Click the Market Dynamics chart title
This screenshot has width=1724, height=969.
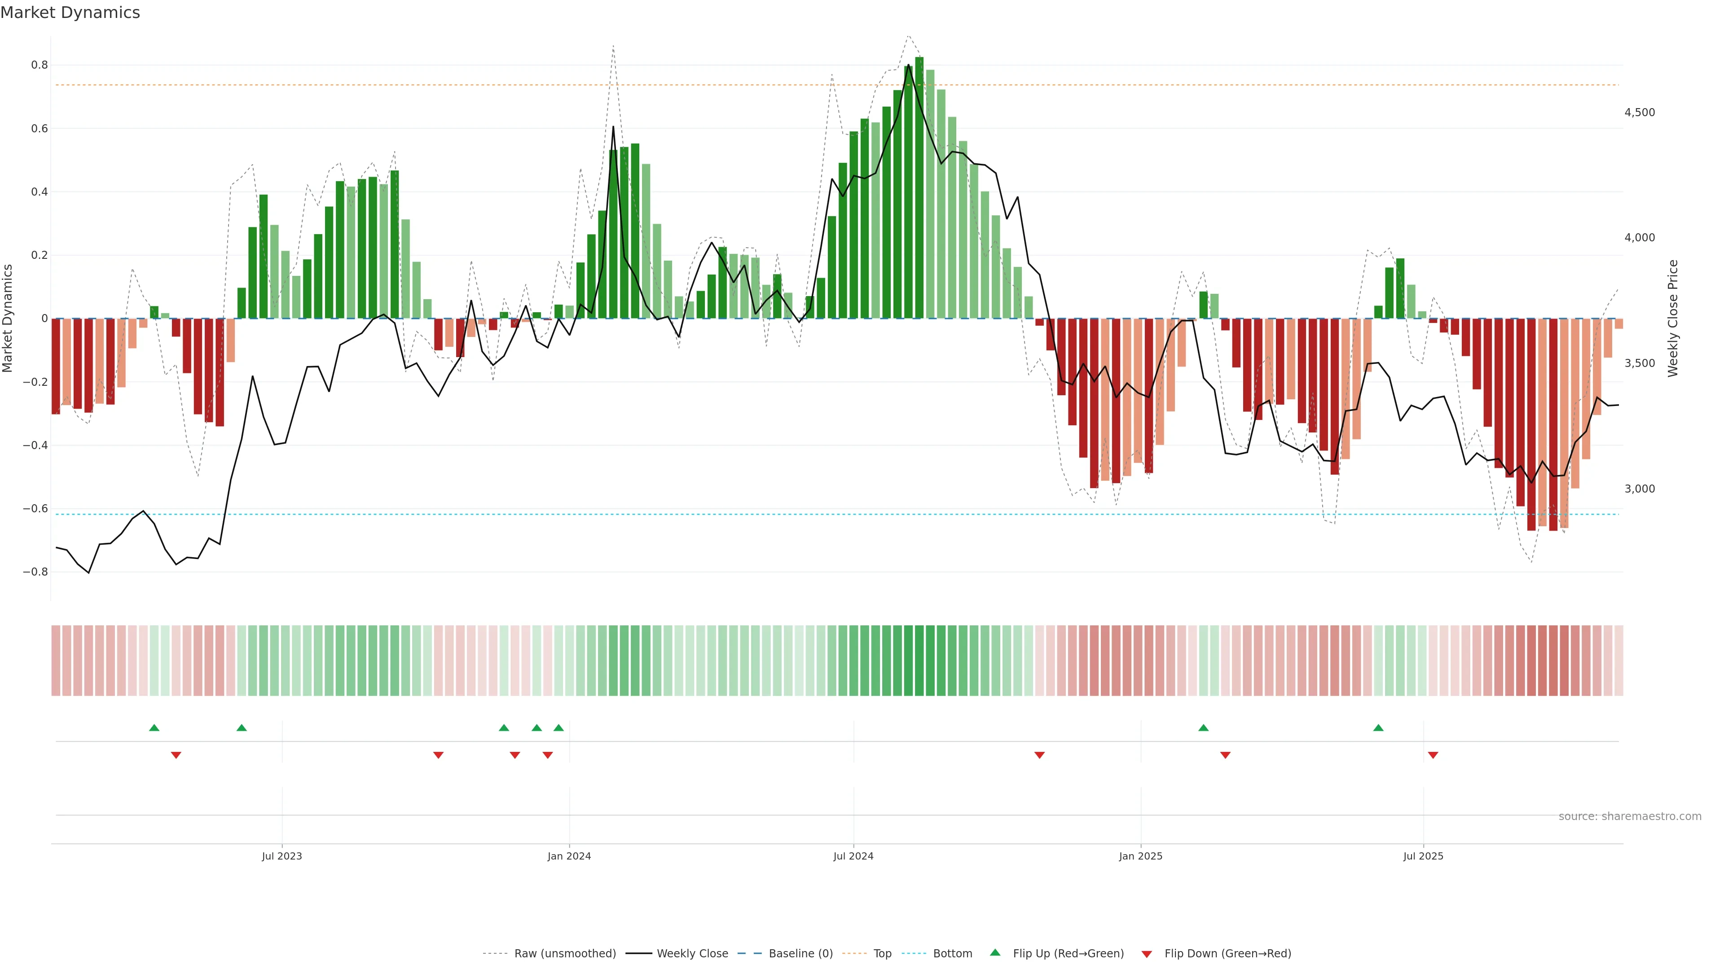point(70,13)
